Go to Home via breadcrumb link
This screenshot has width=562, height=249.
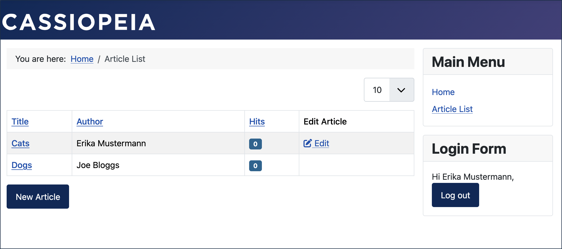(x=82, y=59)
